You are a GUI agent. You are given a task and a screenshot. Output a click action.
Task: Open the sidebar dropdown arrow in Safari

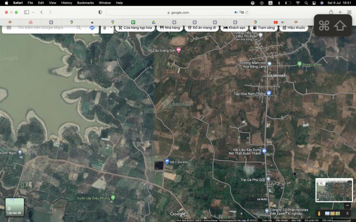point(33,12)
